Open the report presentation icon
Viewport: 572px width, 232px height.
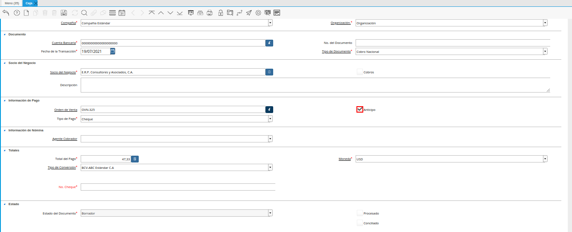click(x=191, y=13)
